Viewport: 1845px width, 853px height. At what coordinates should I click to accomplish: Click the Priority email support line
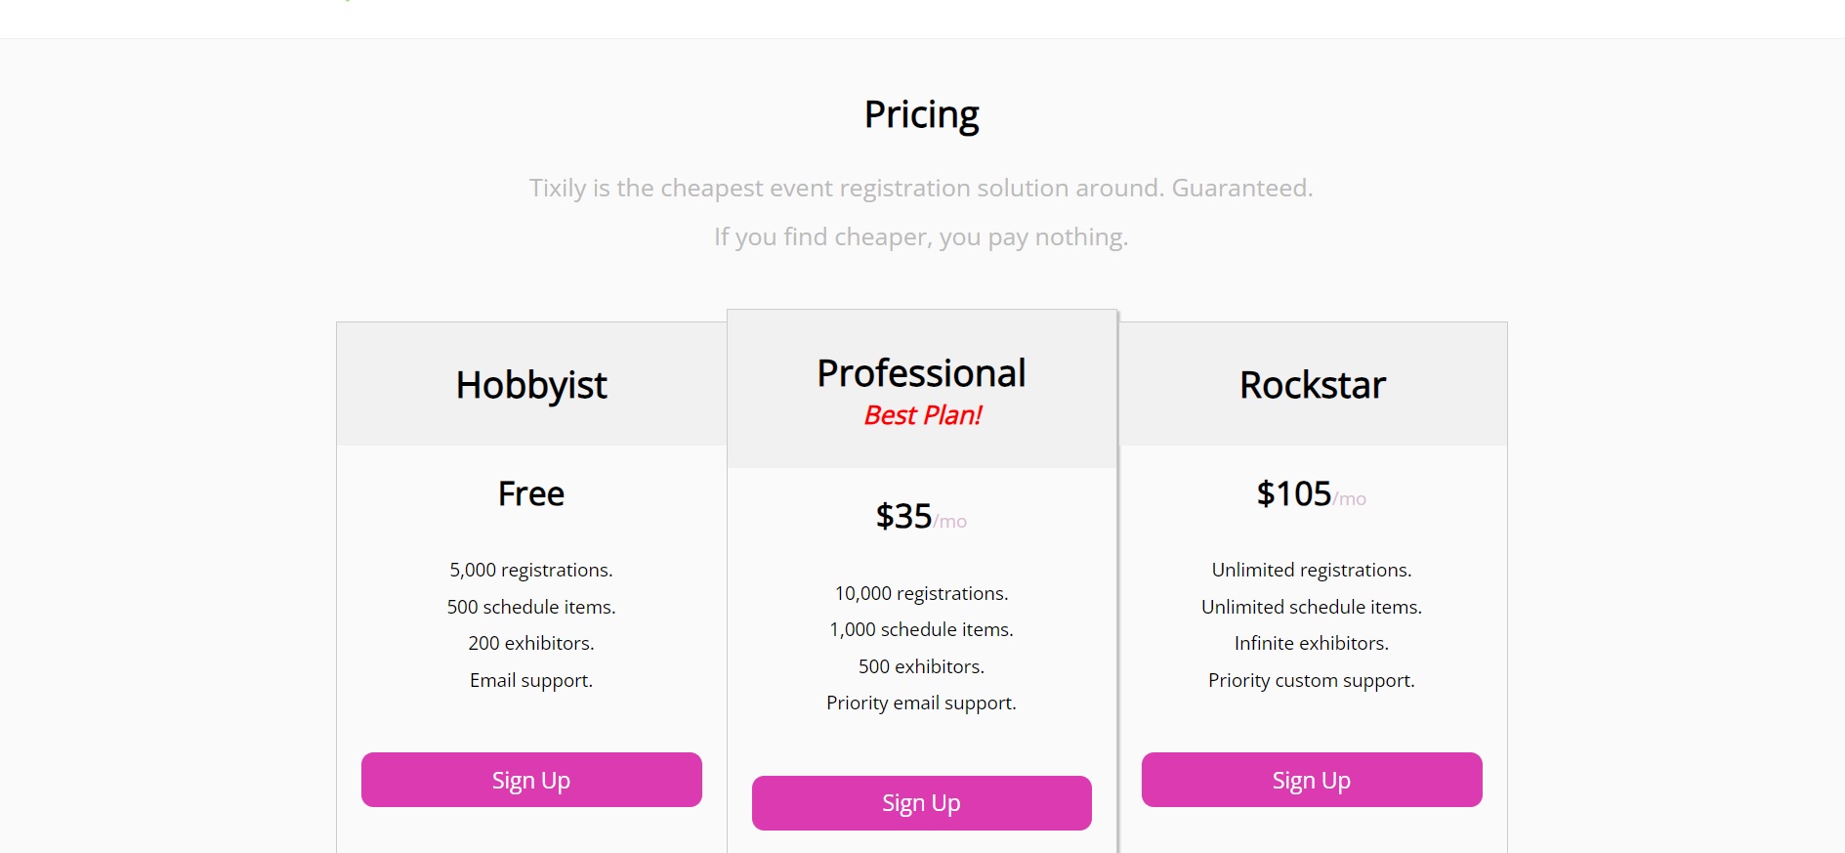point(921,703)
